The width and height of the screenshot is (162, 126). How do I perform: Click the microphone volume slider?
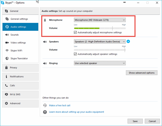pyautogui.click(x=100, y=28)
